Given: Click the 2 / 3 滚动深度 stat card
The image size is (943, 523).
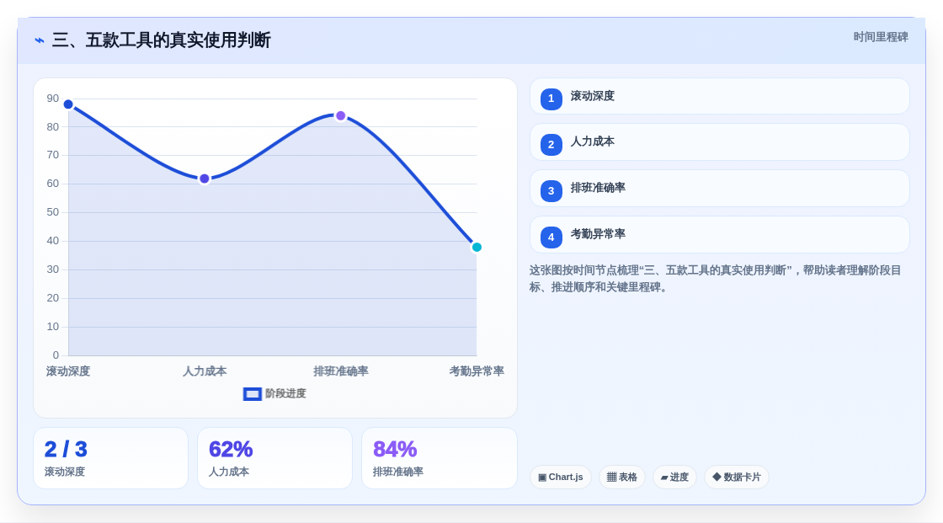Looking at the screenshot, I should coord(110,458).
